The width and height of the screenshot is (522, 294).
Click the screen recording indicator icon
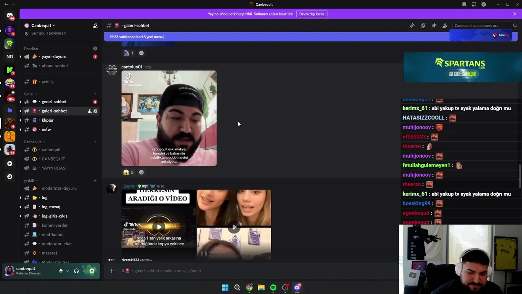pyautogui.click(x=474, y=4)
